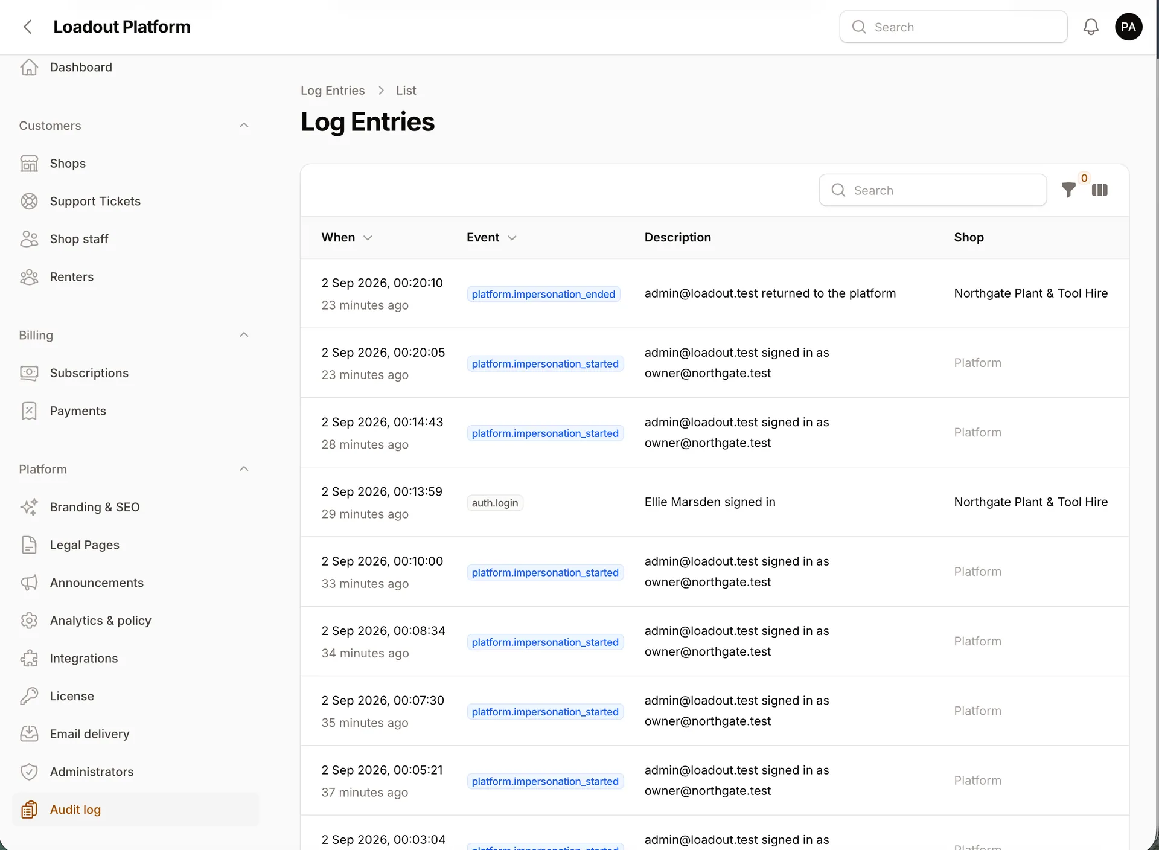
Task: Open the table filter funnel
Action: [1068, 190]
